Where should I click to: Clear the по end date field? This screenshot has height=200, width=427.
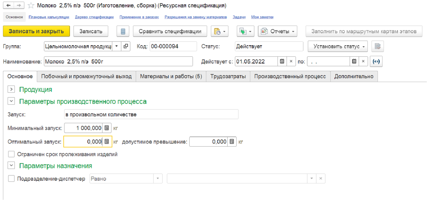pos(363,61)
